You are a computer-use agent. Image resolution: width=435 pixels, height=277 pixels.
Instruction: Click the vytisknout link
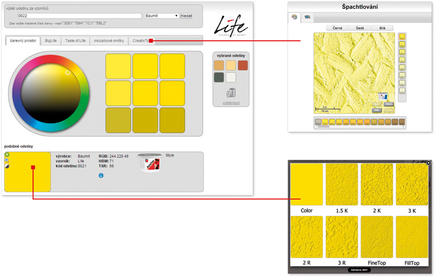point(231,103)
